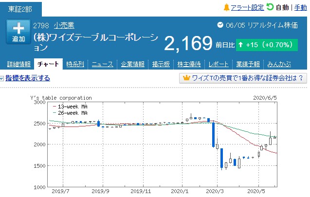Click the 前日比 label
Image resolution: width=310 pixels, height=197 pixels.
(225, 45)
